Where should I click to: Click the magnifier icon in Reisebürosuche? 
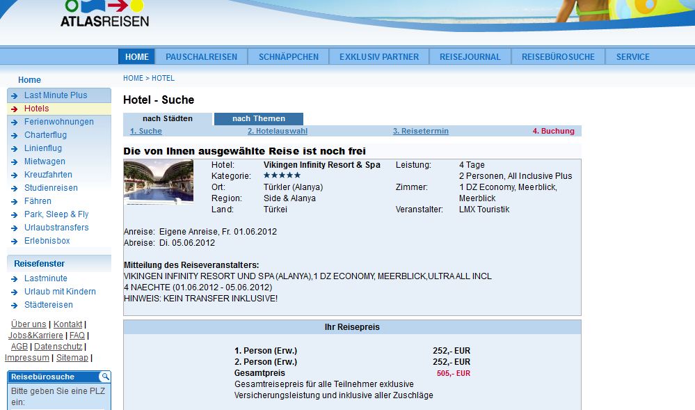(x=104, y=377)
